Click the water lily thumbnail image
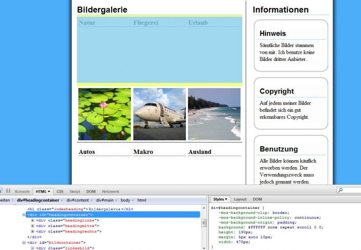The width and height of the screenshot is (361, 250). click(x=105, y=114)
